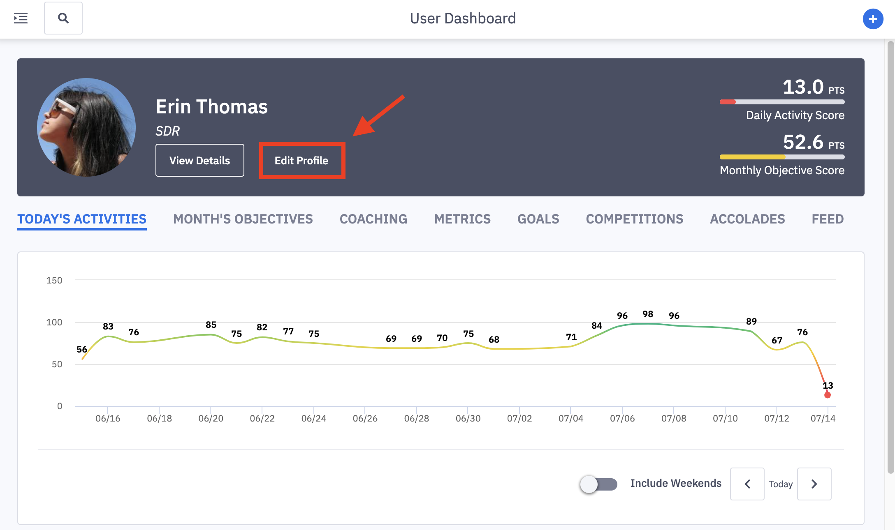Click the red 13 data point on chart
Image resolution: width=895 pixels, height=530 pixels.
(828, 395)
